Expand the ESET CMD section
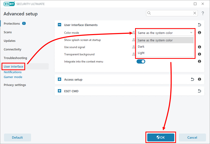 [x=59, y=91]
